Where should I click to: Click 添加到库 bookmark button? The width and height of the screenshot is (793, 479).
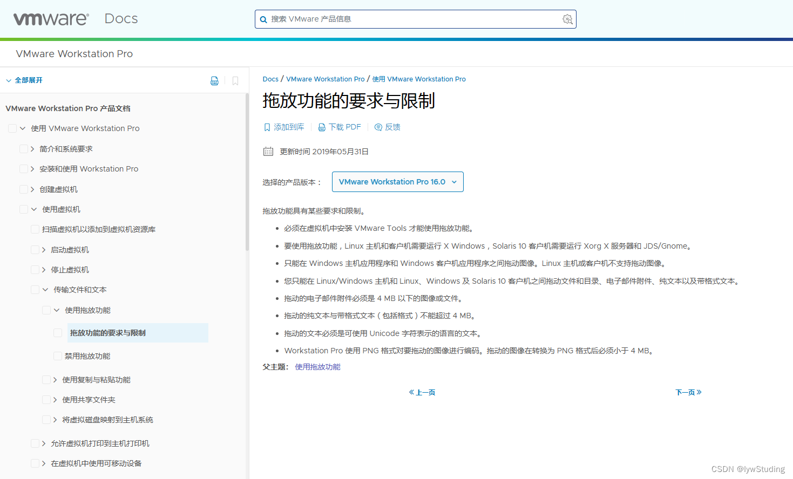[284, 127]
